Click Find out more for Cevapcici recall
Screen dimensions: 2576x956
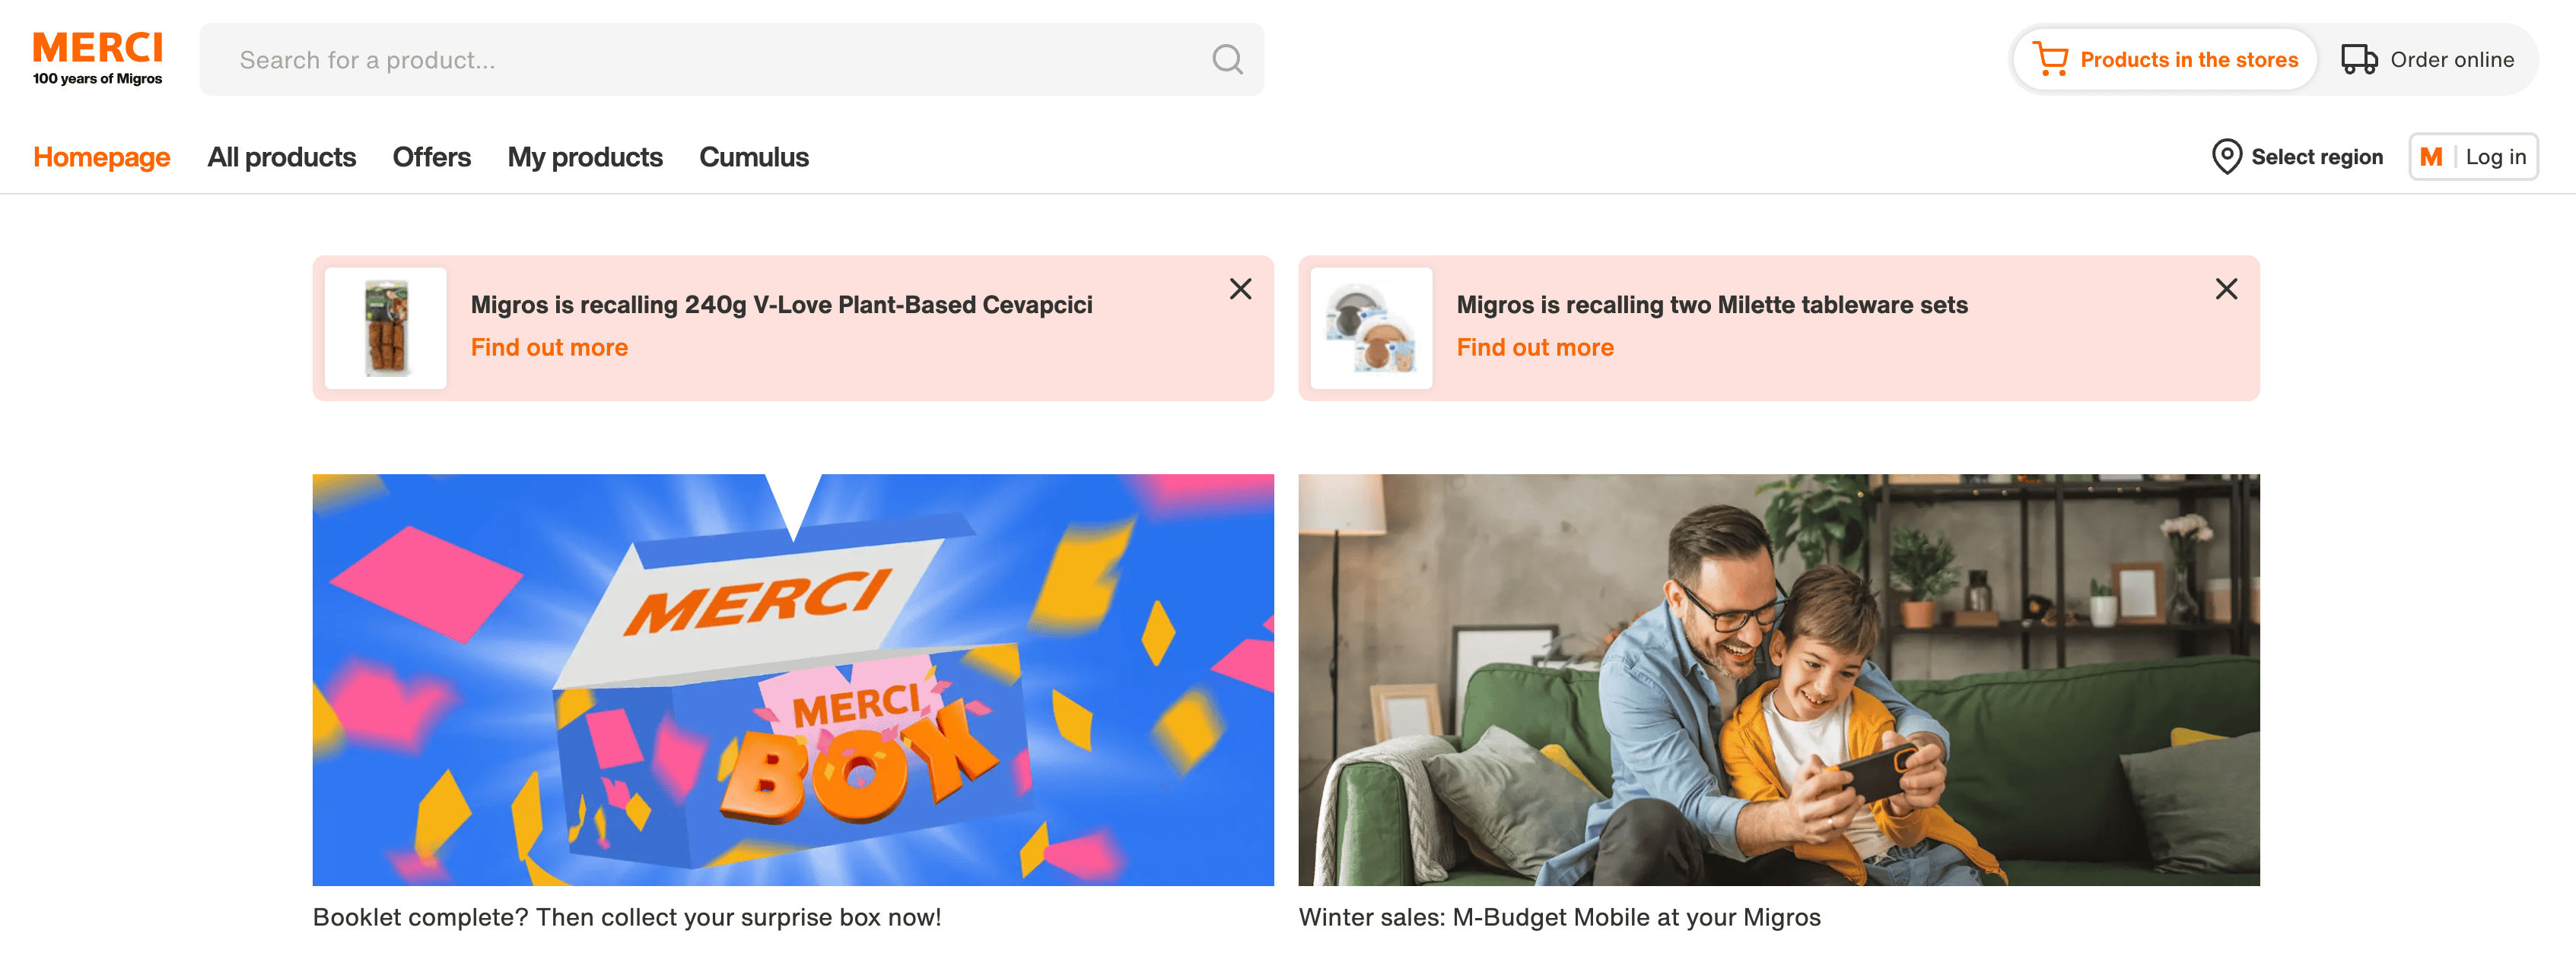click(x=549, y=347)
